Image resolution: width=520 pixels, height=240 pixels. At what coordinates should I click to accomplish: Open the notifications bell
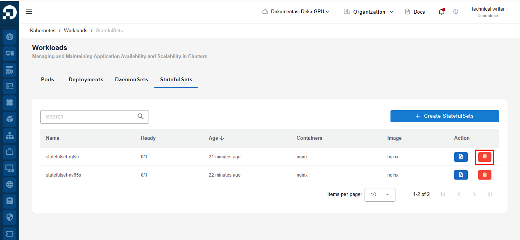coord(441,12)
